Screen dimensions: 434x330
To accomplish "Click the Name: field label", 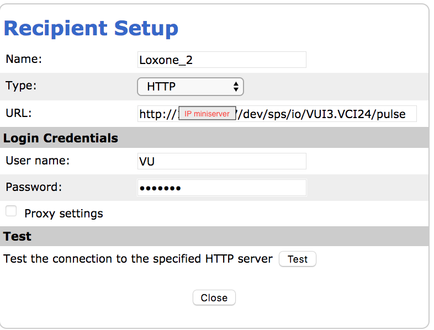I will (x=24, y=59).
